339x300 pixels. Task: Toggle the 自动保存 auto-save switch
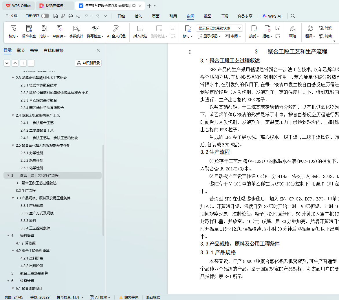(45, 16)
